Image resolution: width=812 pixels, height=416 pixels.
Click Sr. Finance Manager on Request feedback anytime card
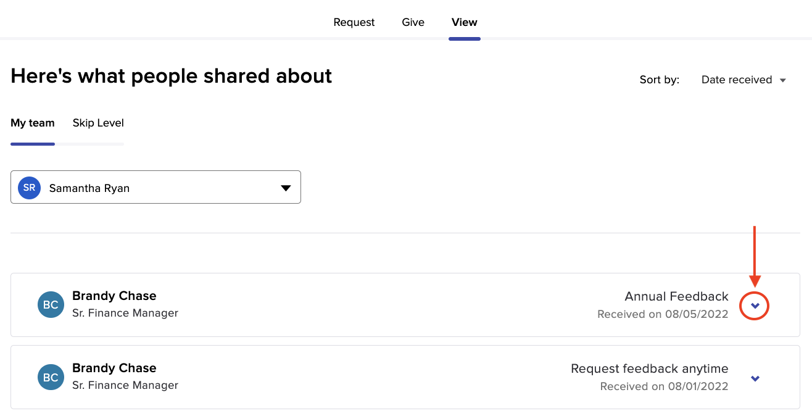[x=125, y=385]
